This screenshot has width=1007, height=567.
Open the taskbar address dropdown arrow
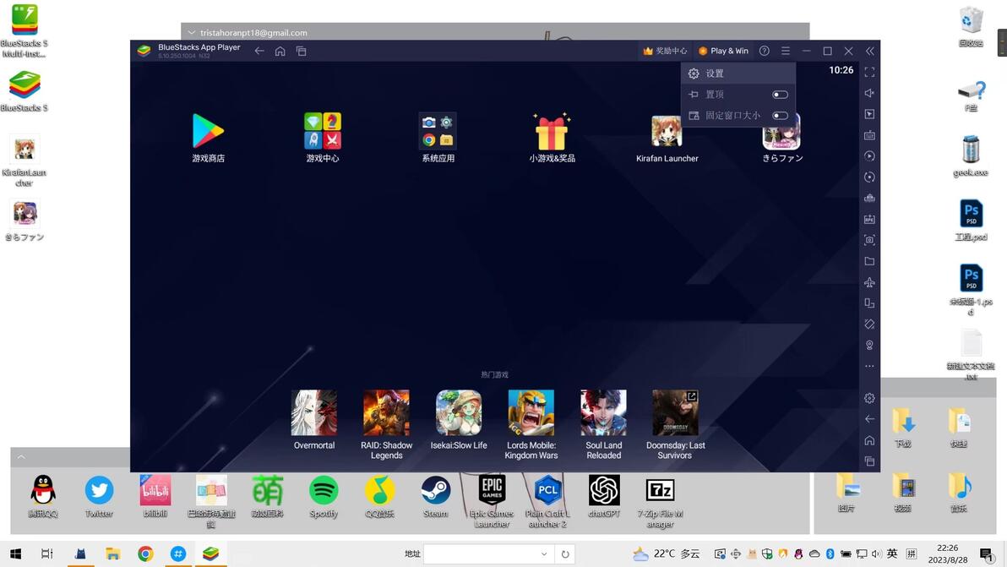click(544, 554)
